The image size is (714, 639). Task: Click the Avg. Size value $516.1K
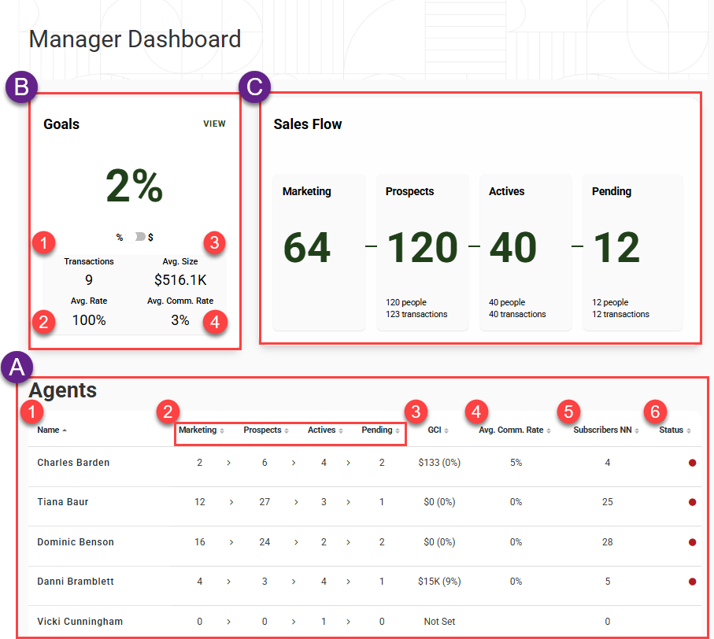pyautogui.click(x=180, y=279)
